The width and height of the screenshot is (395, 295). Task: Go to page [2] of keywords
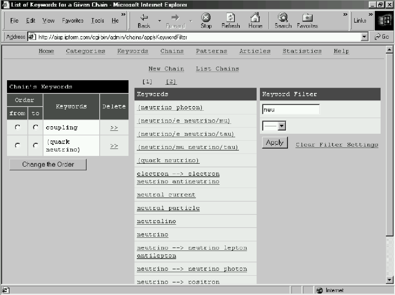(171, 81)
